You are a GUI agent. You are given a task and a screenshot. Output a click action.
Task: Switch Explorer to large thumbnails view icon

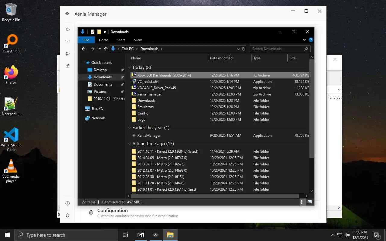tap(309, 202)
